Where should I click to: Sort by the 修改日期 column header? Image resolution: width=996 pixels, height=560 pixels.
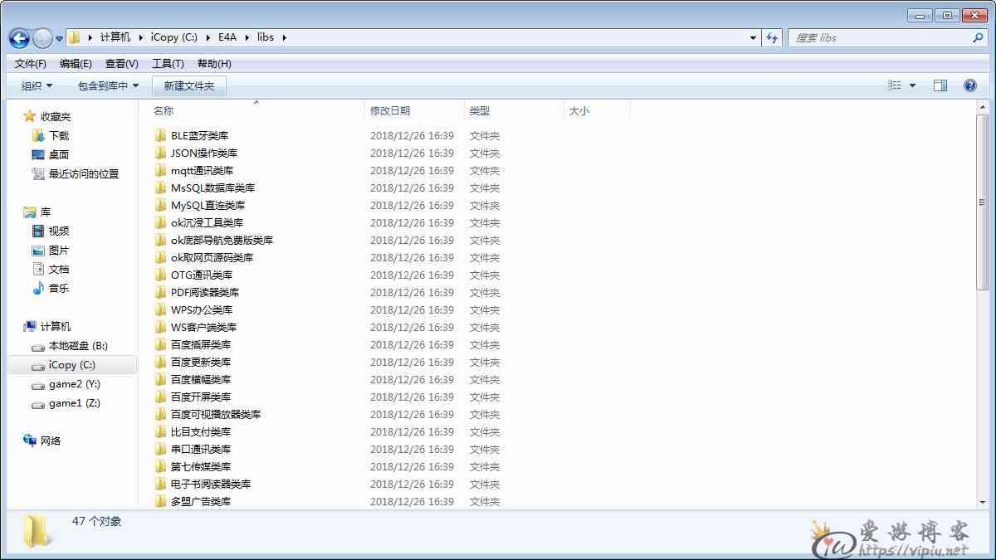(390, 110)
